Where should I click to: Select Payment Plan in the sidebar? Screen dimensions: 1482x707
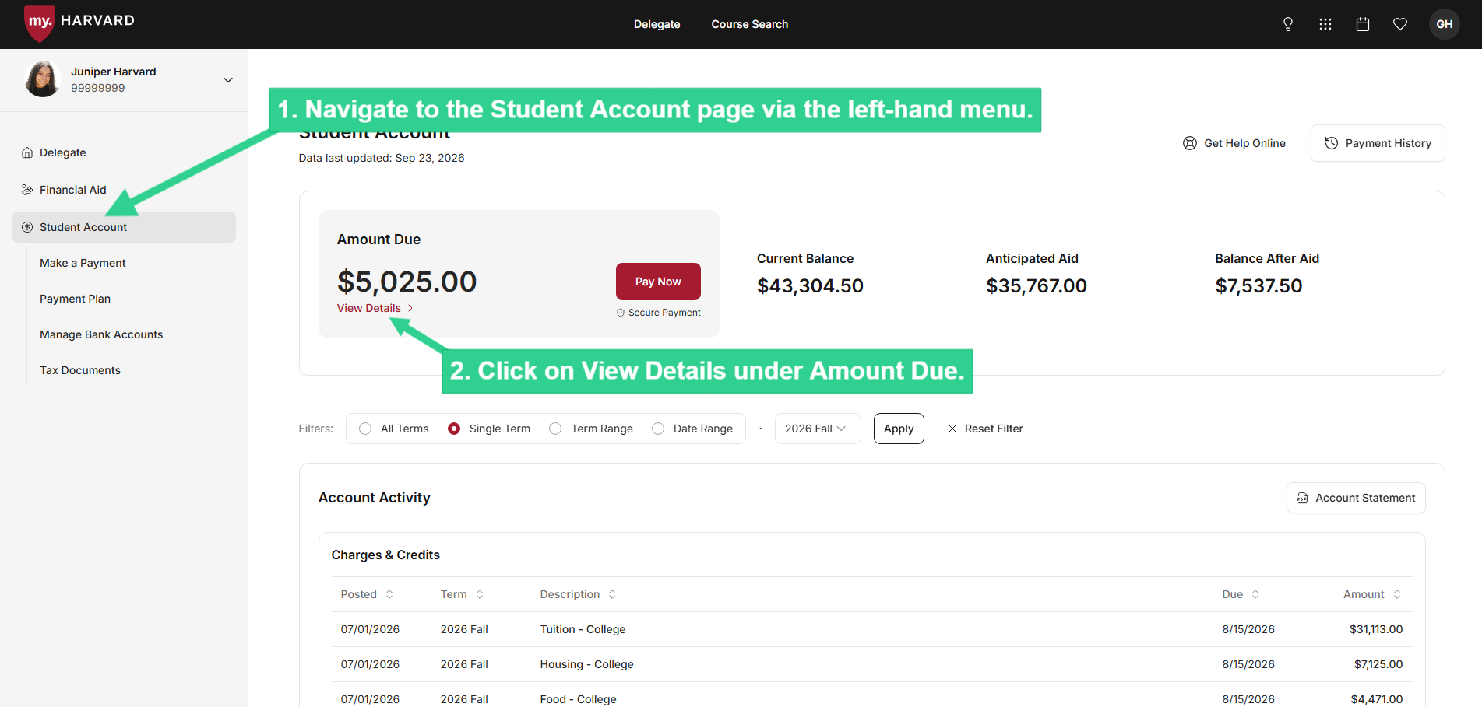(75, 299)
